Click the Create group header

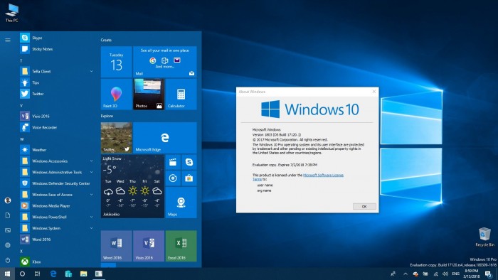pos(106,41)
